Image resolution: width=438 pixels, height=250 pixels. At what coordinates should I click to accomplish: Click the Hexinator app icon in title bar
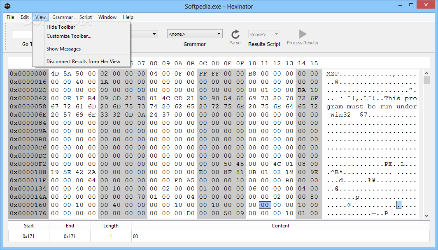pos(7,6)
